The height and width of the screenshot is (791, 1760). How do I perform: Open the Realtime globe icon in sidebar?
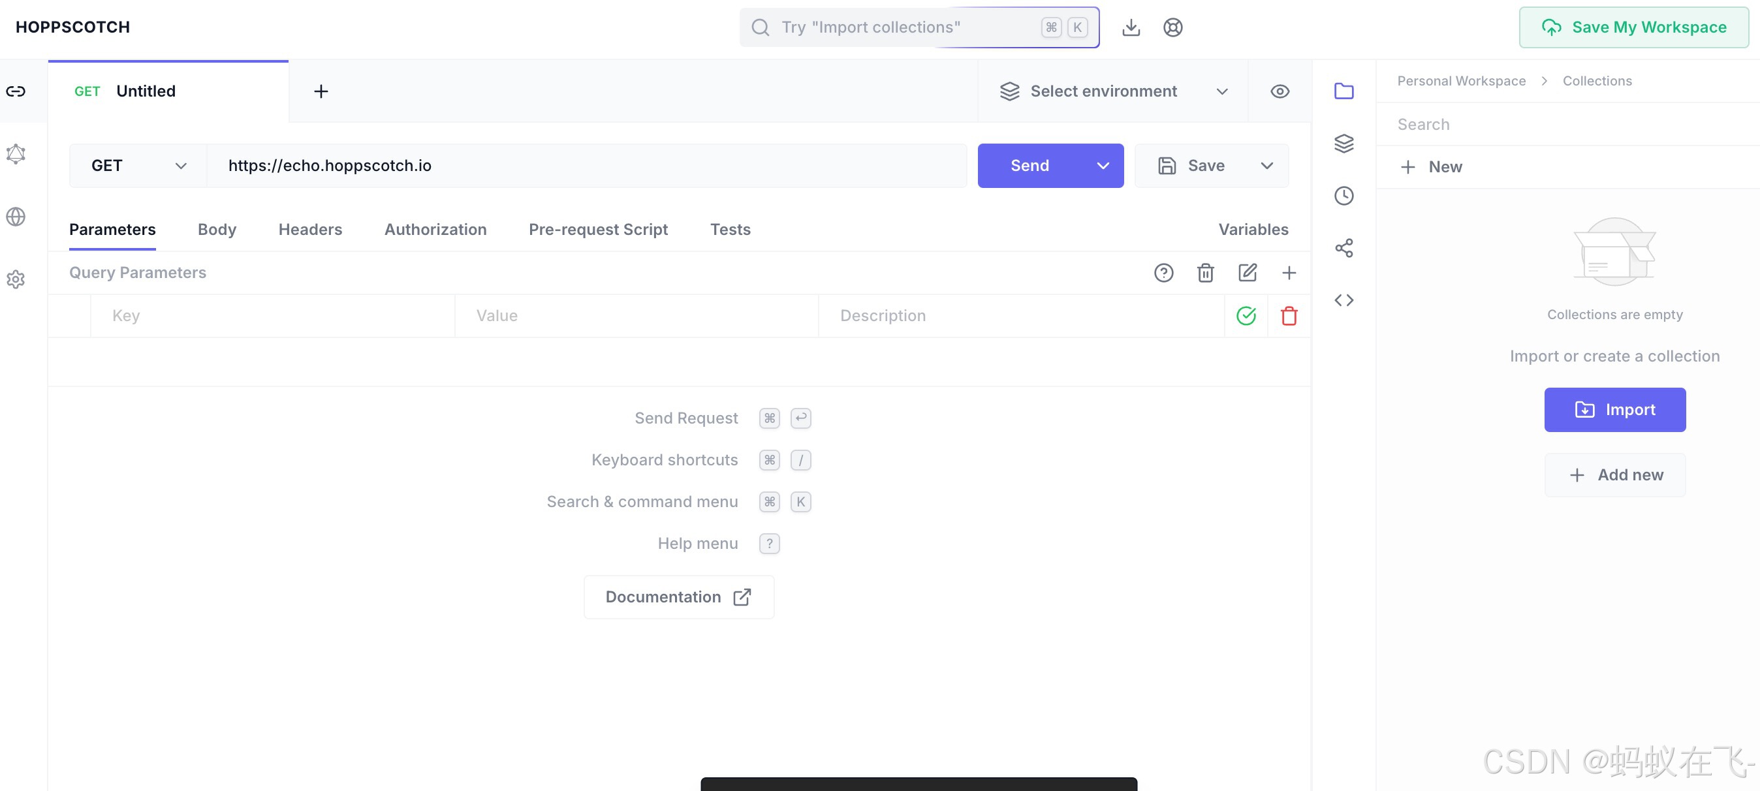click(16, 217)
